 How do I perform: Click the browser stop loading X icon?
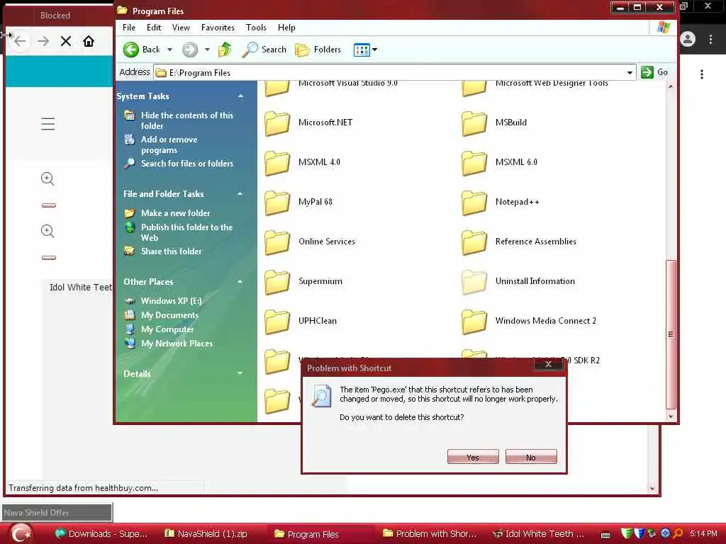point(66,41)
